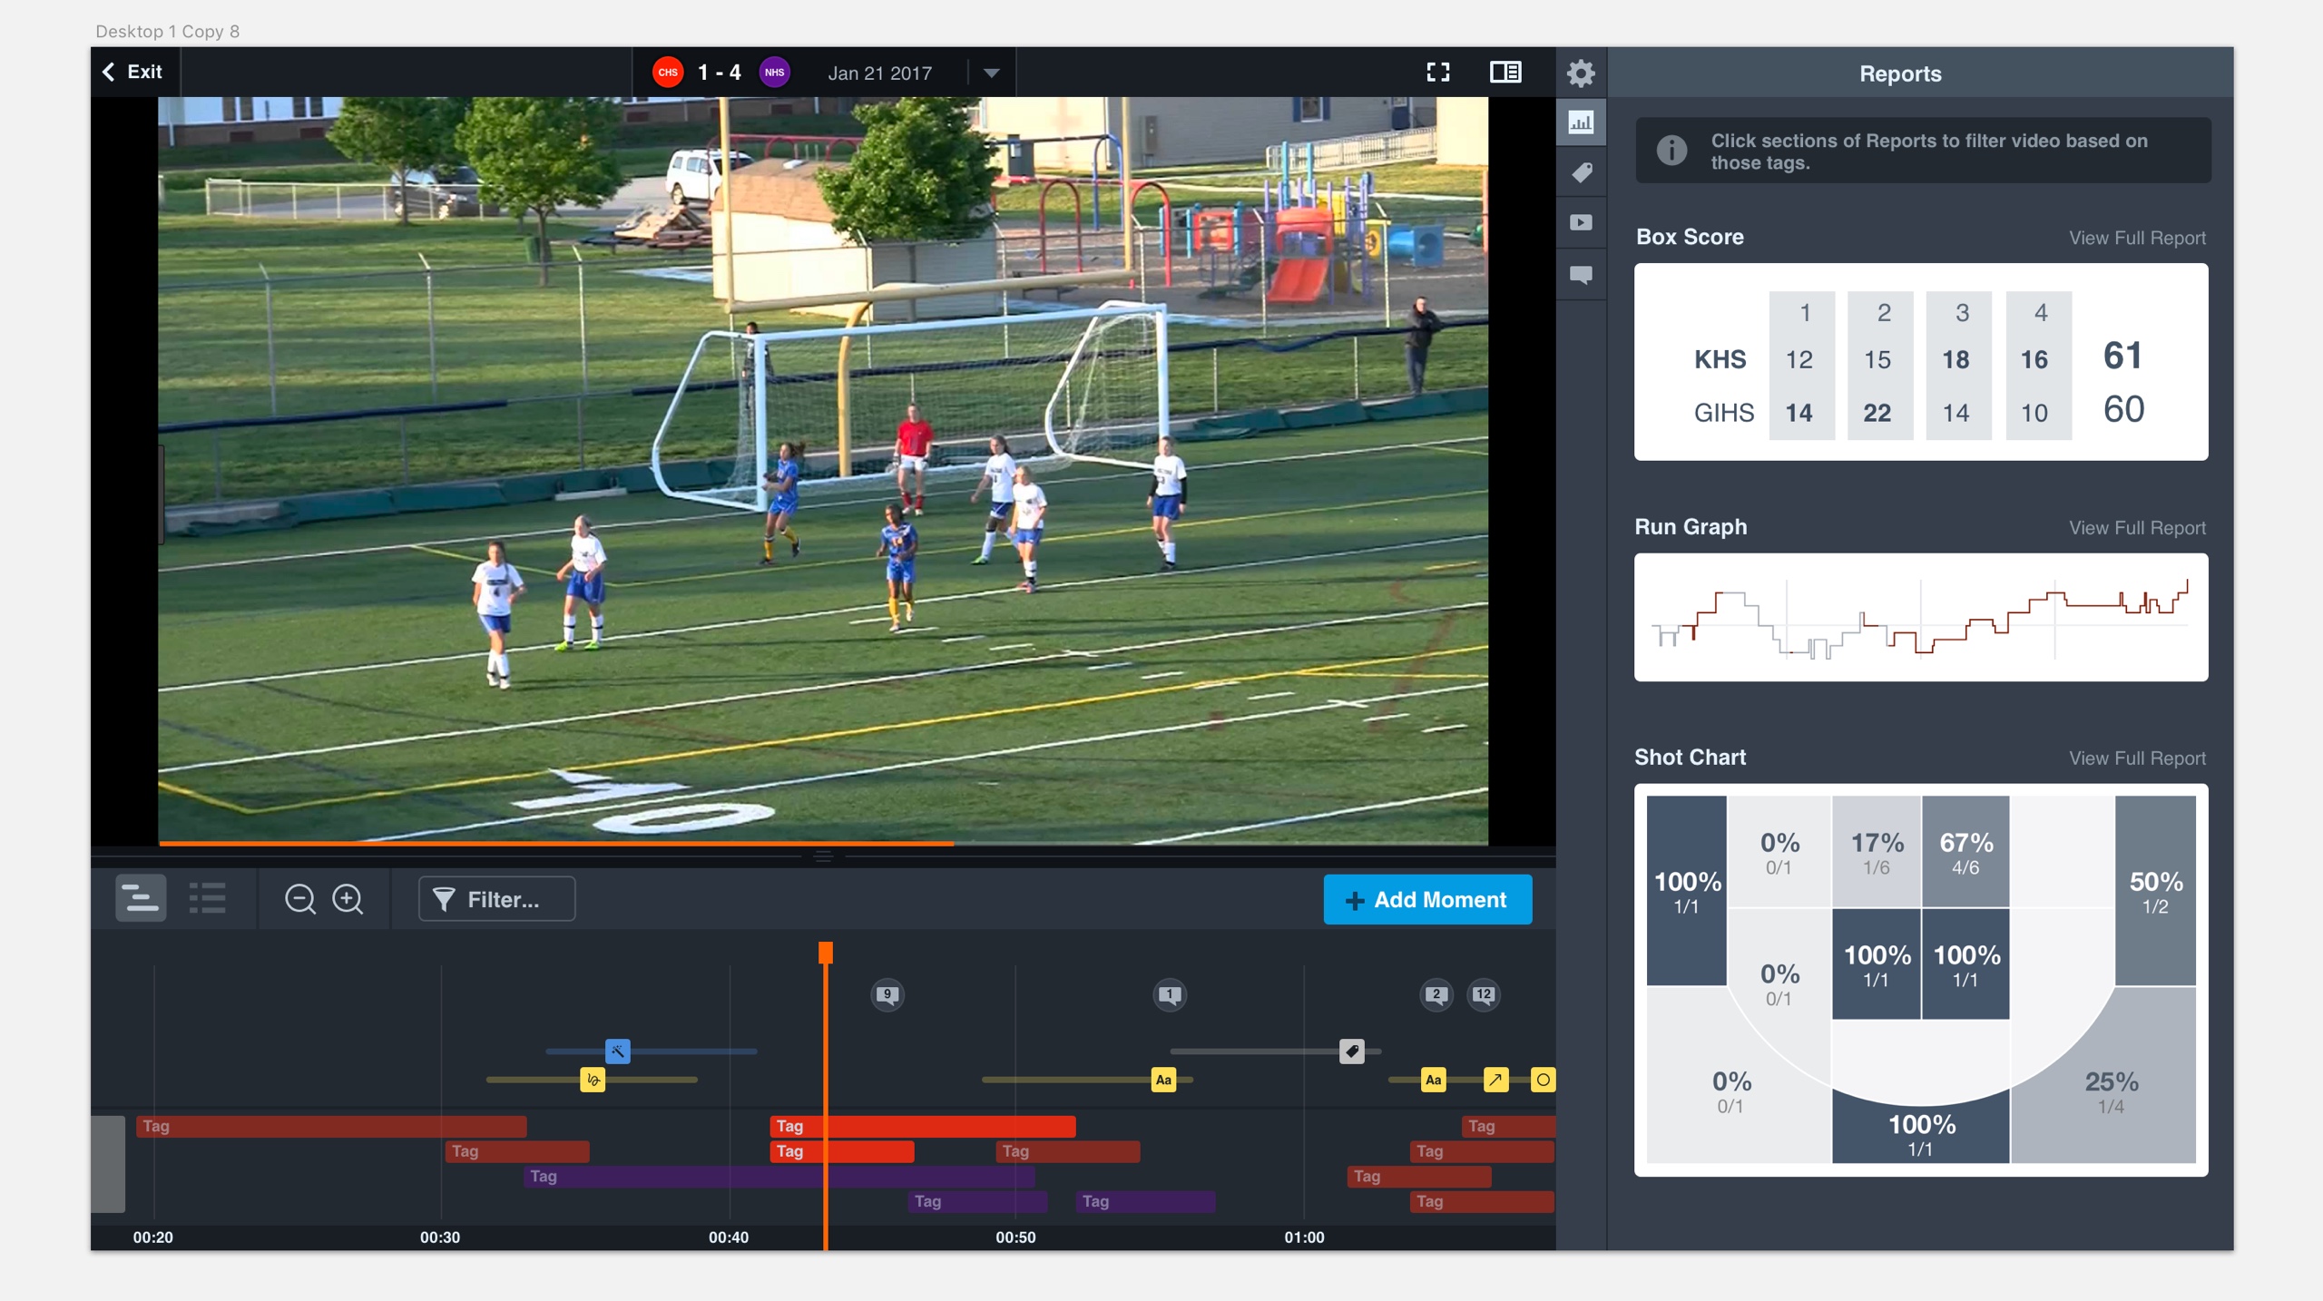Click the orange playhead handle

(x=825, y=953)
